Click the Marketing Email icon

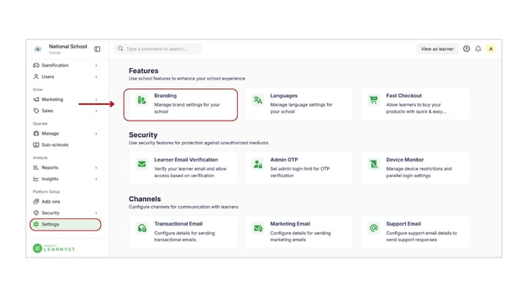pyautogui.click(x=258, y=228)
